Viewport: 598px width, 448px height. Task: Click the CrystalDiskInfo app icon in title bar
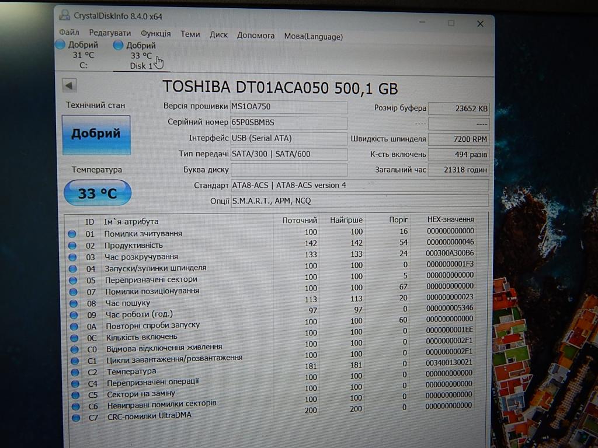[64, 15]
